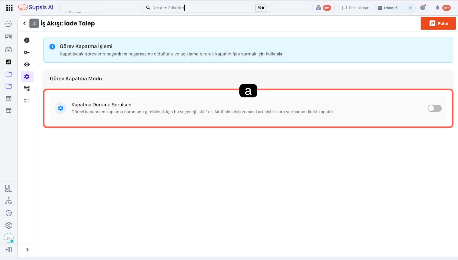
Task: Open the chat conversations sidebar icon
Action: pos(9,24)
